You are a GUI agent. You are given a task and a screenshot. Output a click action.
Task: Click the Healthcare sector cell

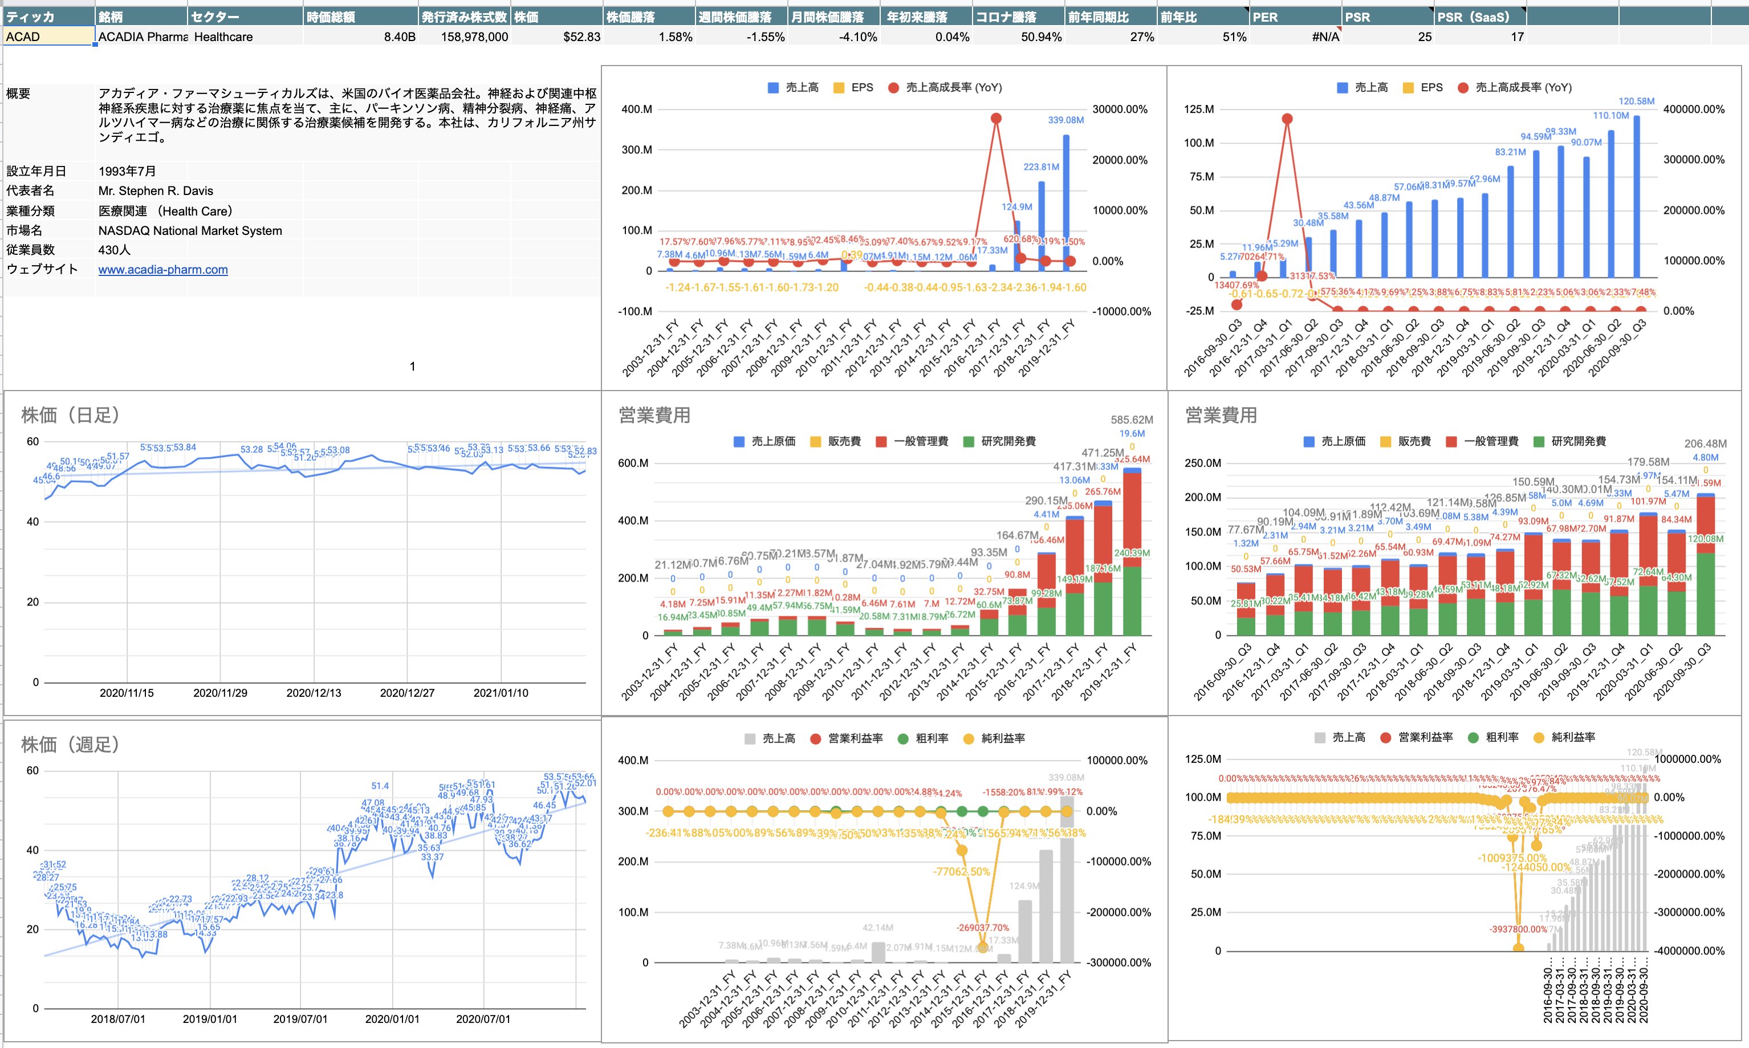[245, 36]
